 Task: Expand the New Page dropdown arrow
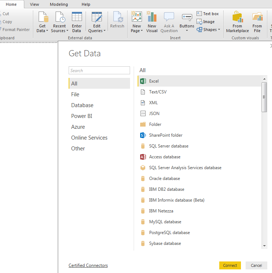pyautogui.click(x=142, y=31)
